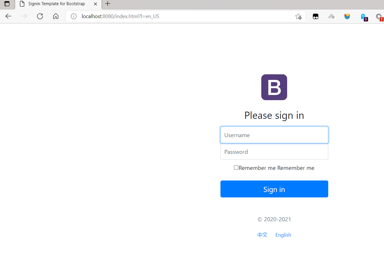
Task: Switch language to 中文
Action: 262,235
